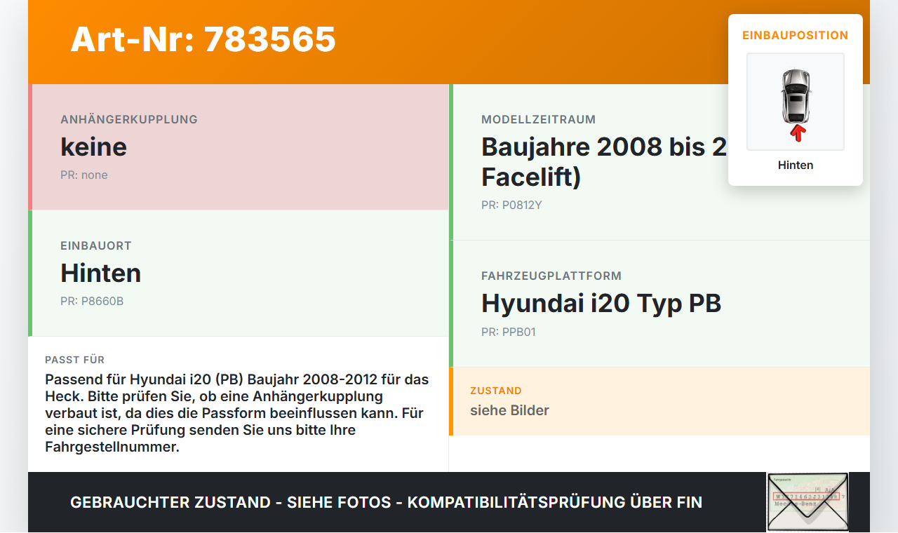
Task: Click the car rear-position diagram image
Action: click(796, 102)
